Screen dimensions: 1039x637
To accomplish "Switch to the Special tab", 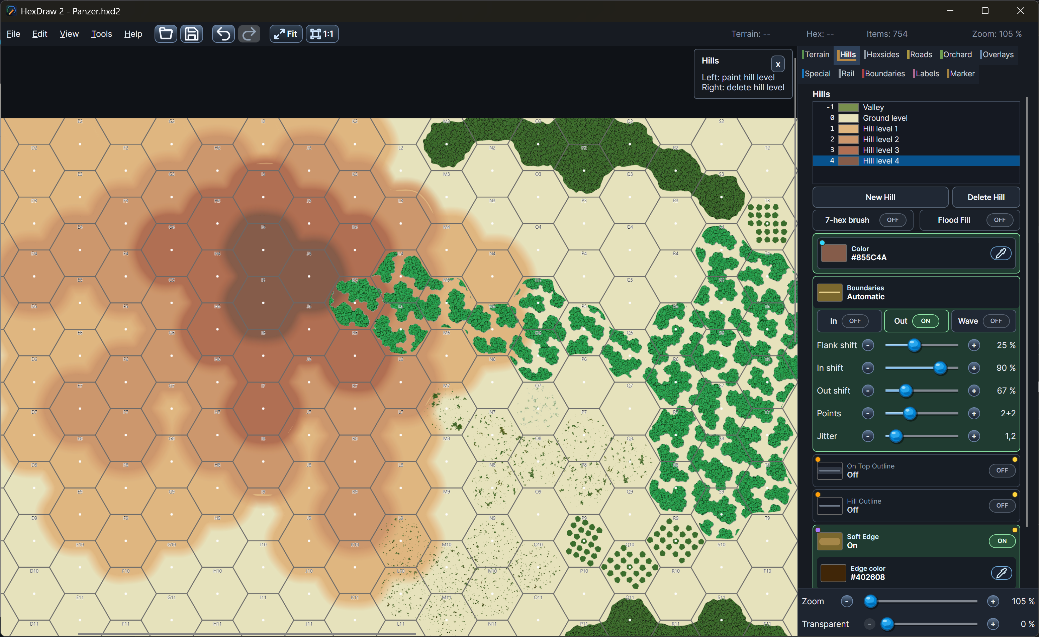I will 817,73.
